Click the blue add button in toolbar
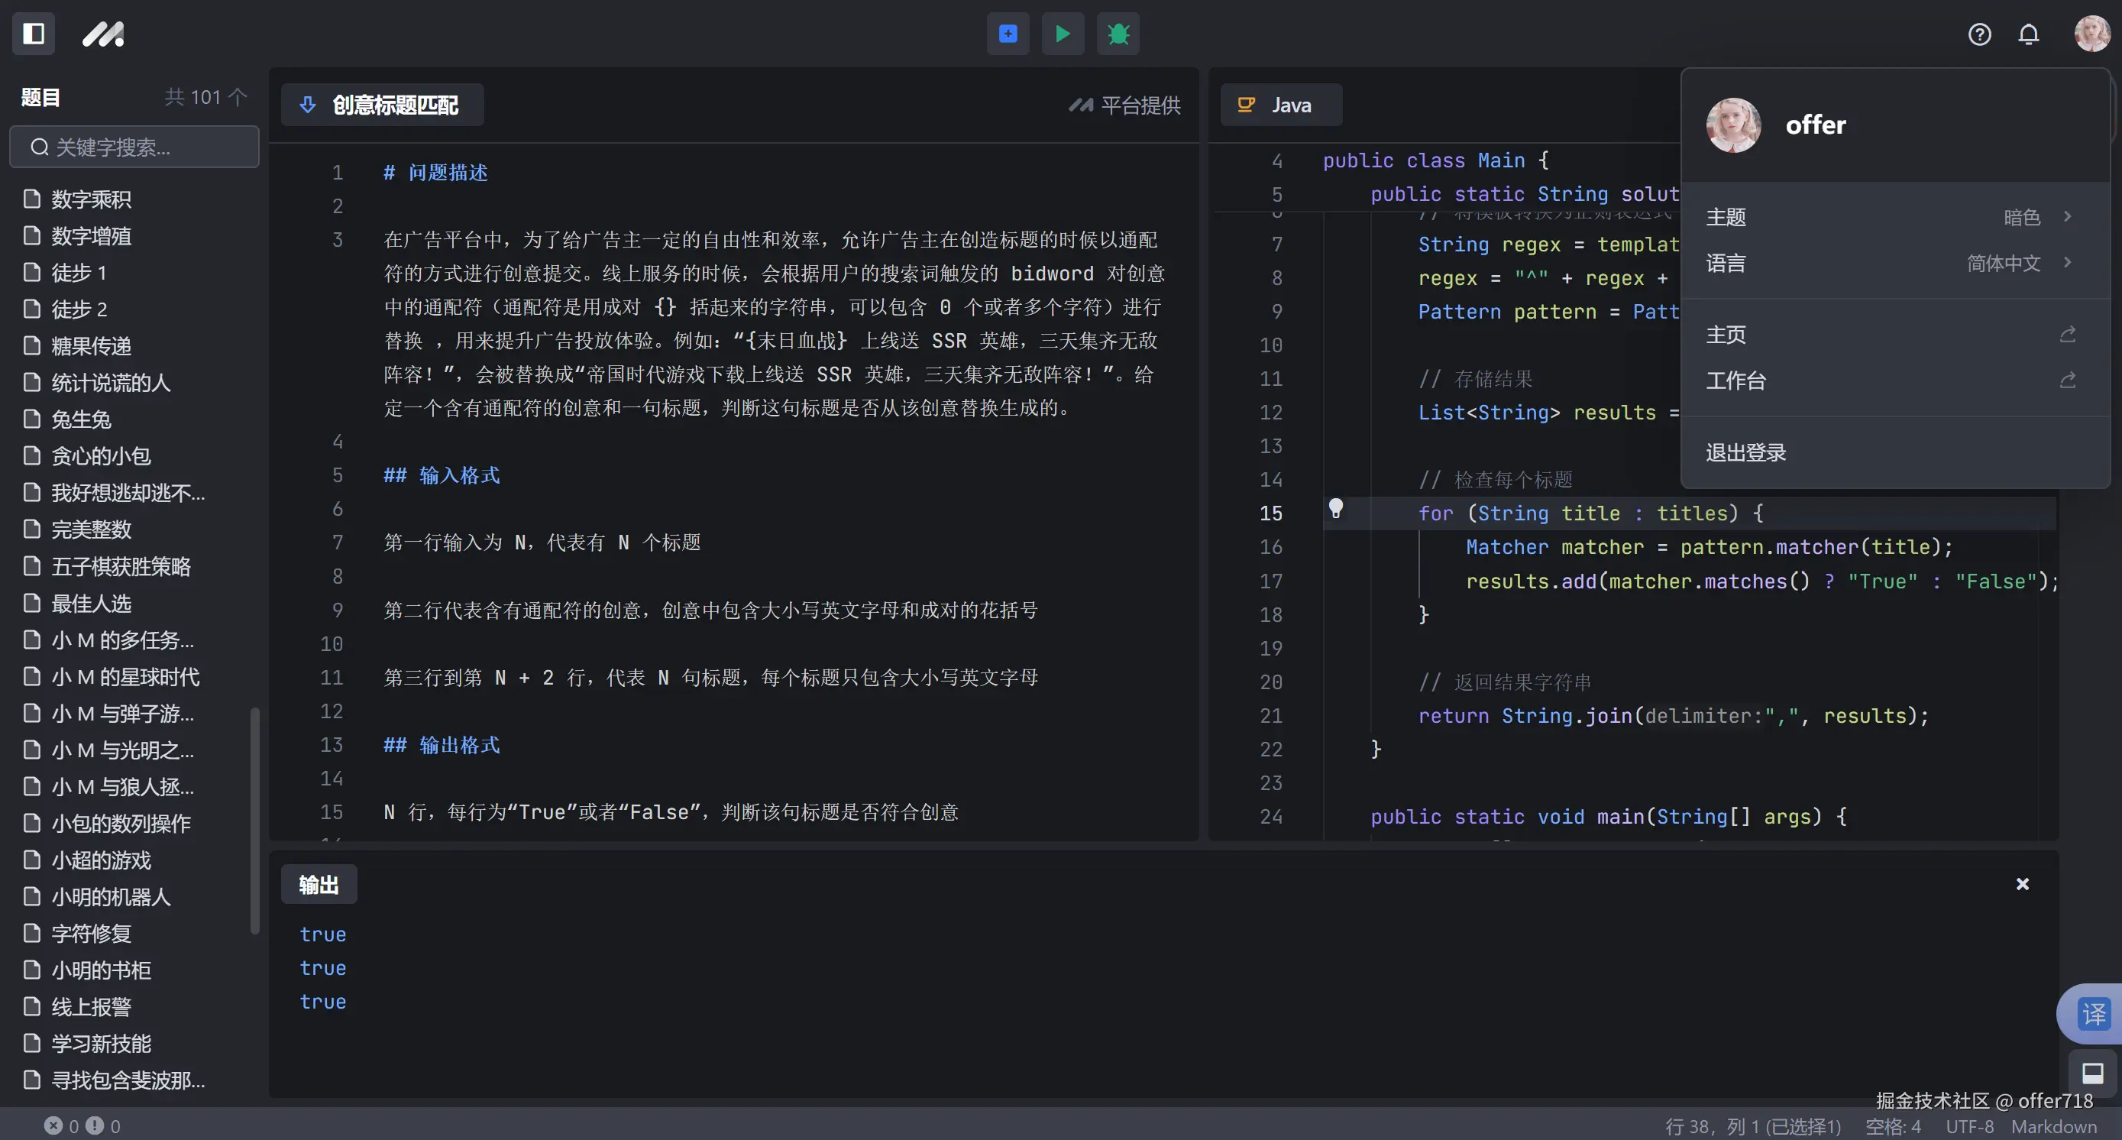 pyautogui.click(x=1008, y=34)
